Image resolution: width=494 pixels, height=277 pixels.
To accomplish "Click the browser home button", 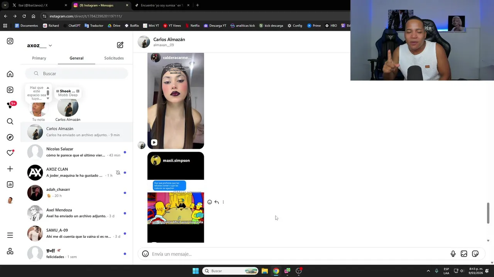I will tap(33, 16).
